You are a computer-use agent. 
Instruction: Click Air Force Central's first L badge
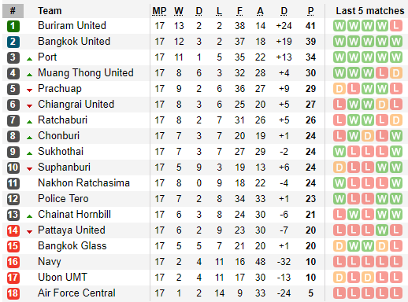tap(339, 293)
